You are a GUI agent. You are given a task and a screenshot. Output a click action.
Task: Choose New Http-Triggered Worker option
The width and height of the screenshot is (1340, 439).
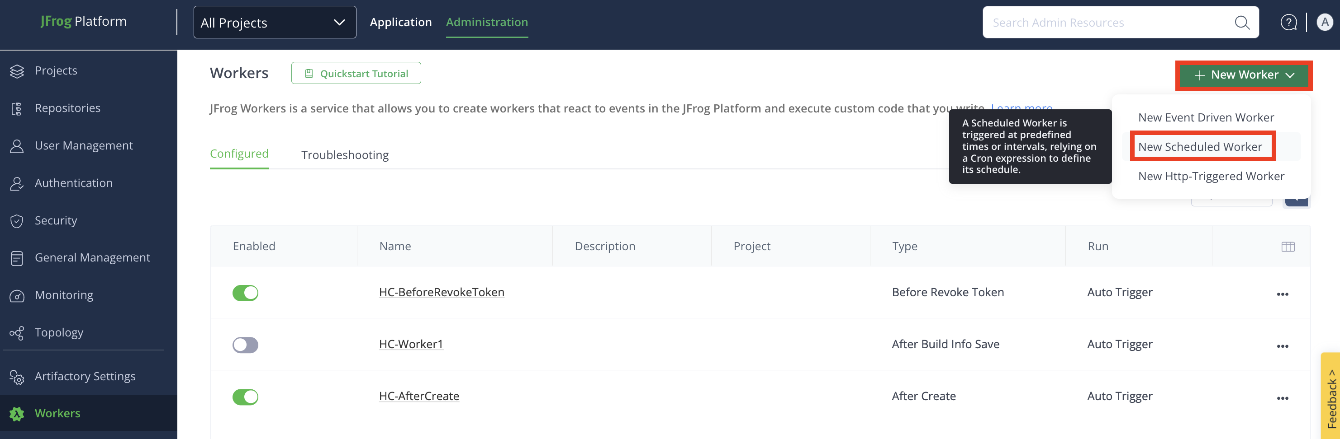click(x=1211, y=177)
